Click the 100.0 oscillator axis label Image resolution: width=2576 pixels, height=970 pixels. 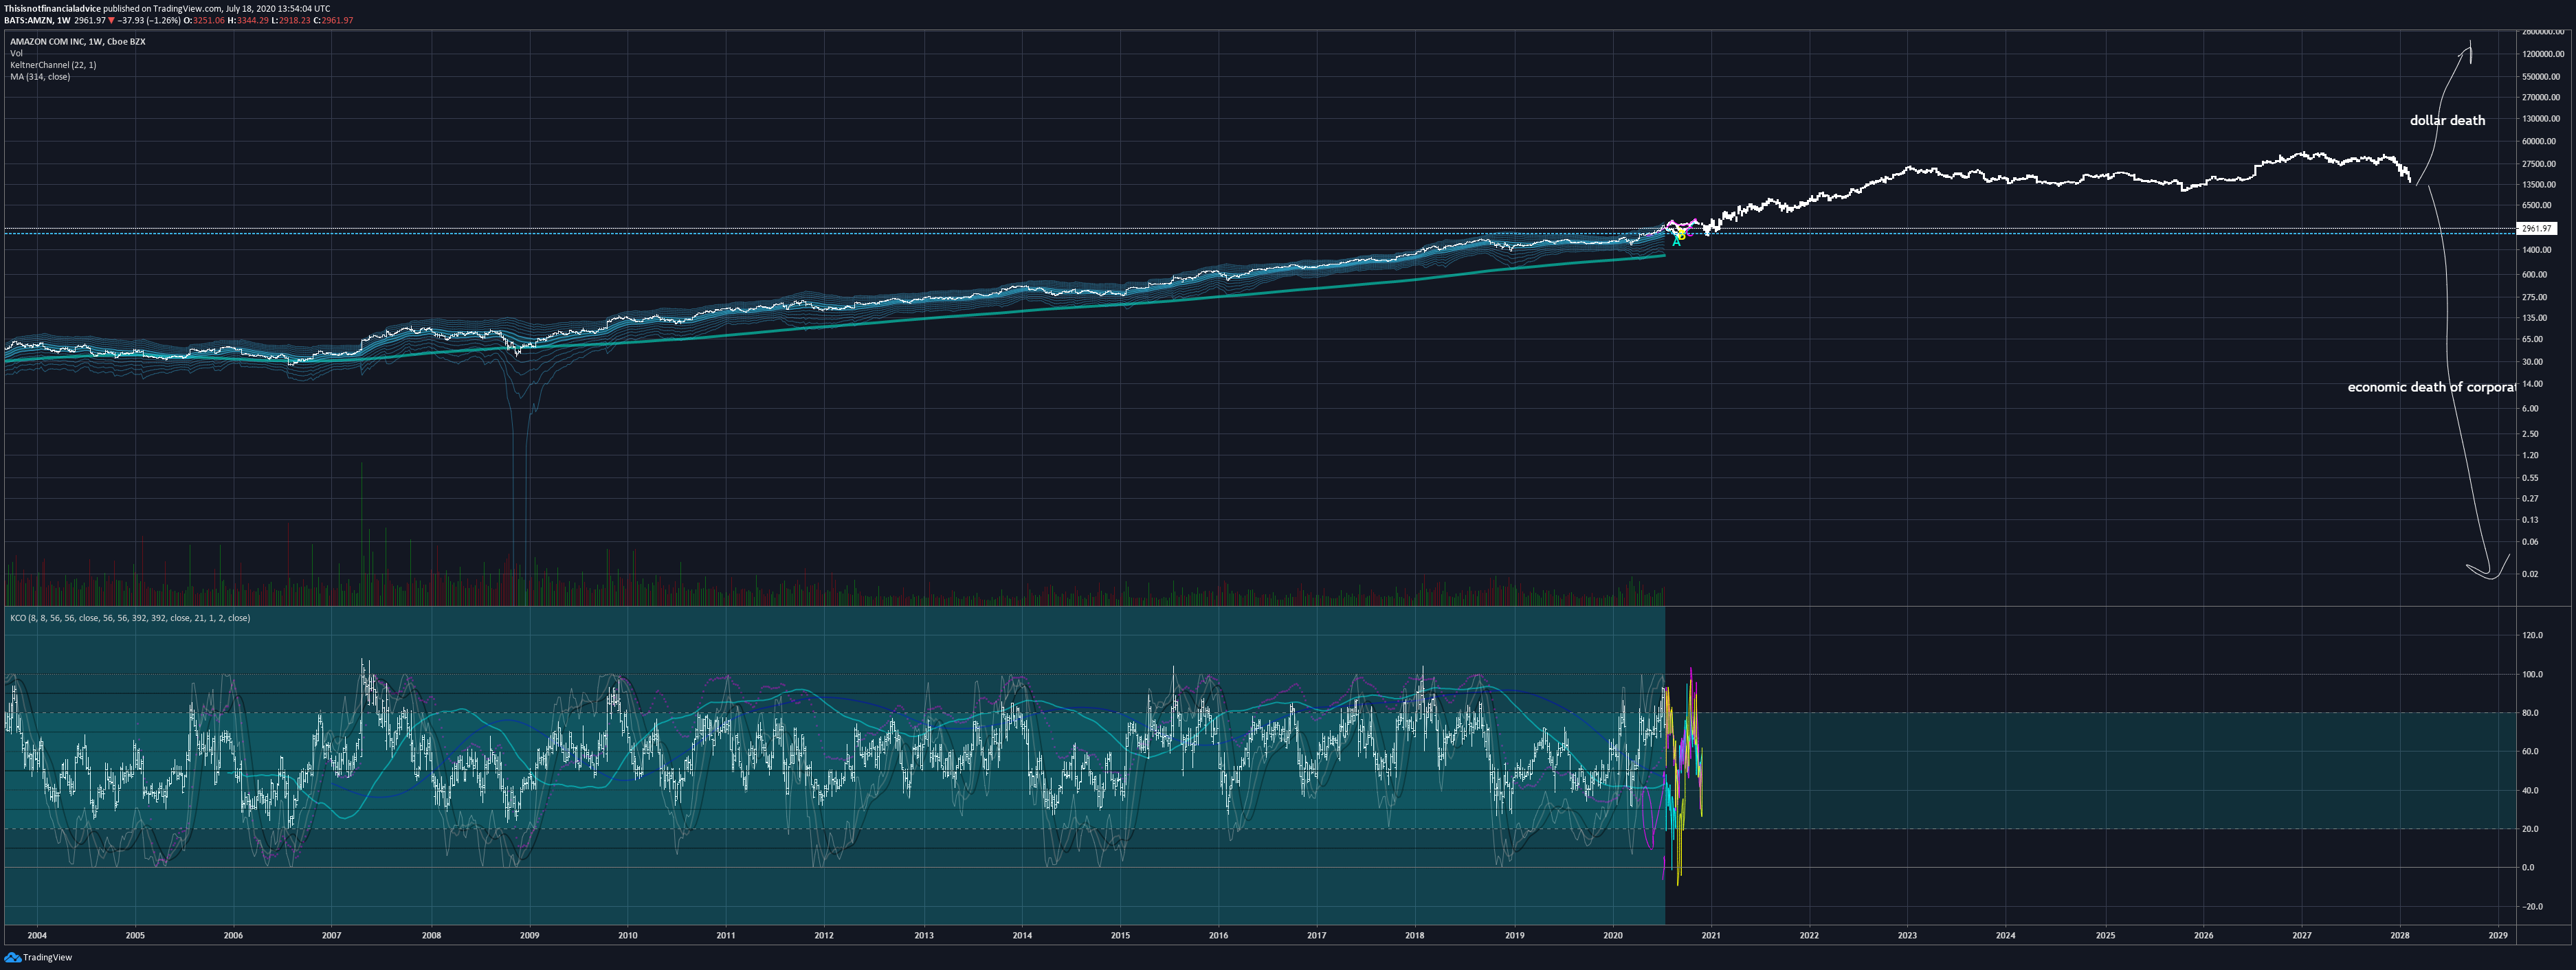coord(2533,675)
